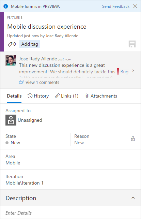Viewport: 141px width, 219px height.
Task: Switch to the History tab
Action: click(x=38, y=96)
